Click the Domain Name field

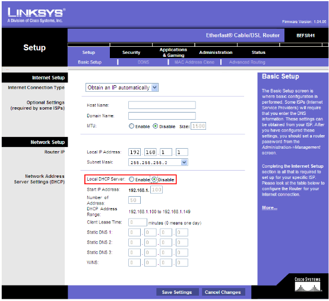[x=162, y=116]
